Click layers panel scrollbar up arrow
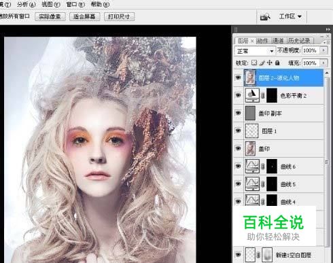 (x=327, y=73)
